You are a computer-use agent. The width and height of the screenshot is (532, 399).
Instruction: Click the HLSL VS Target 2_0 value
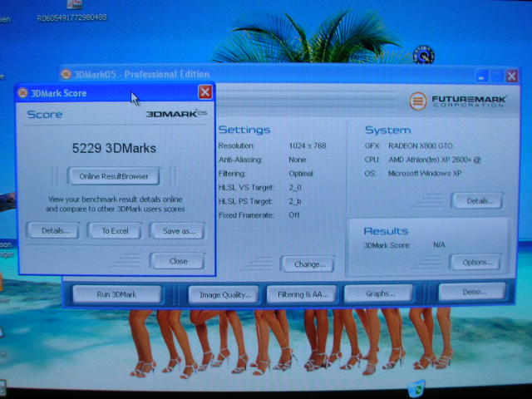(x=295, y=187)
